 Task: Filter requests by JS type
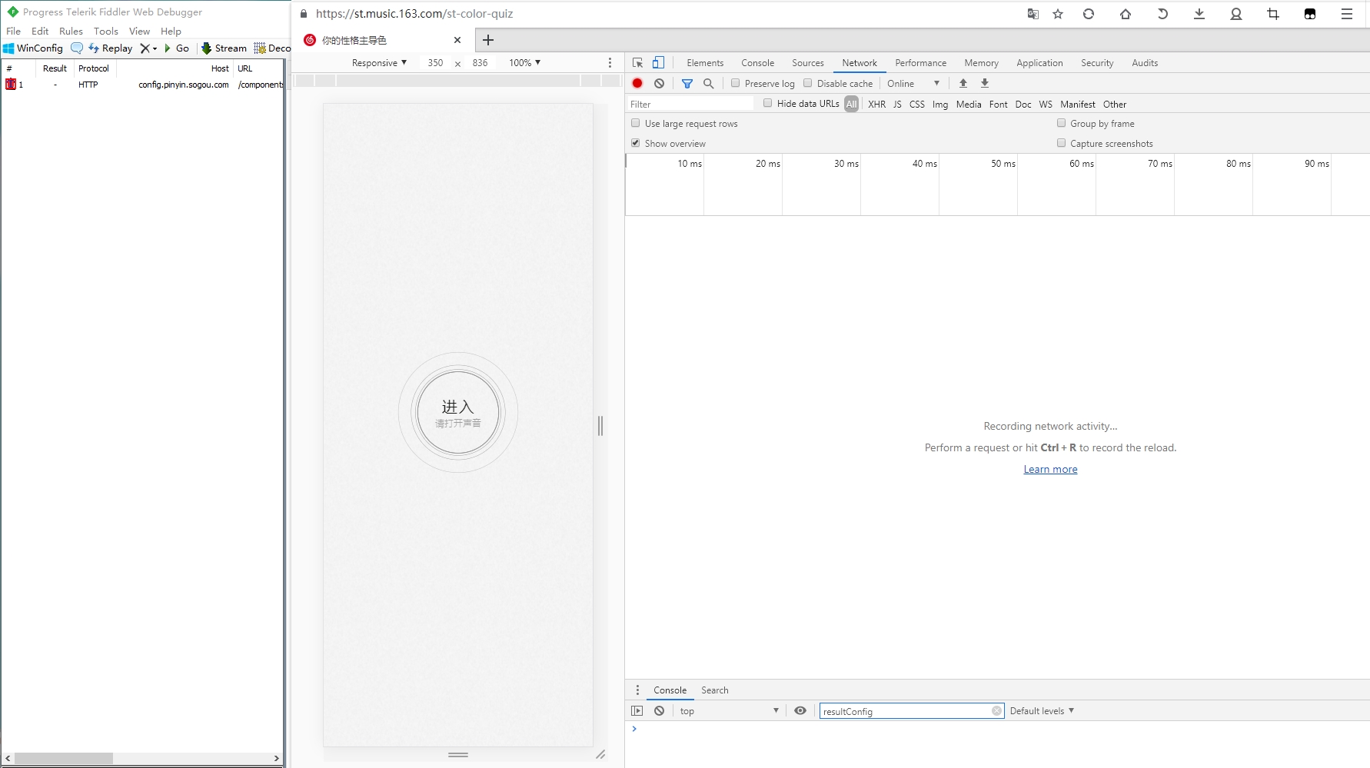coord(897,104)
